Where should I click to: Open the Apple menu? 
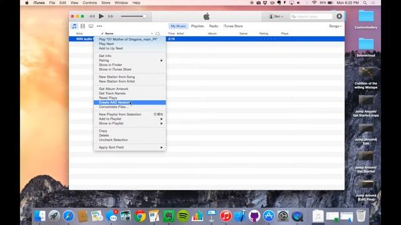(x=27, y=2)
